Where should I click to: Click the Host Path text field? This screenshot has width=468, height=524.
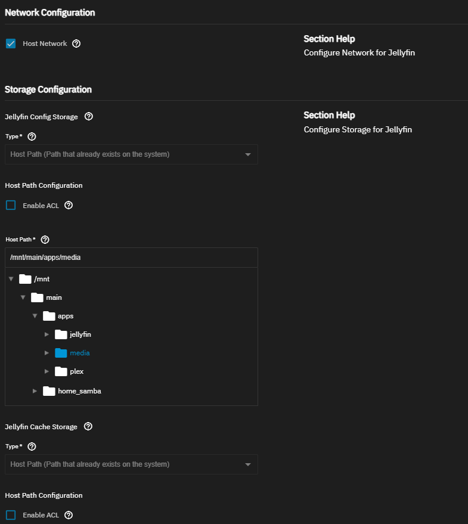pos(131,258)
